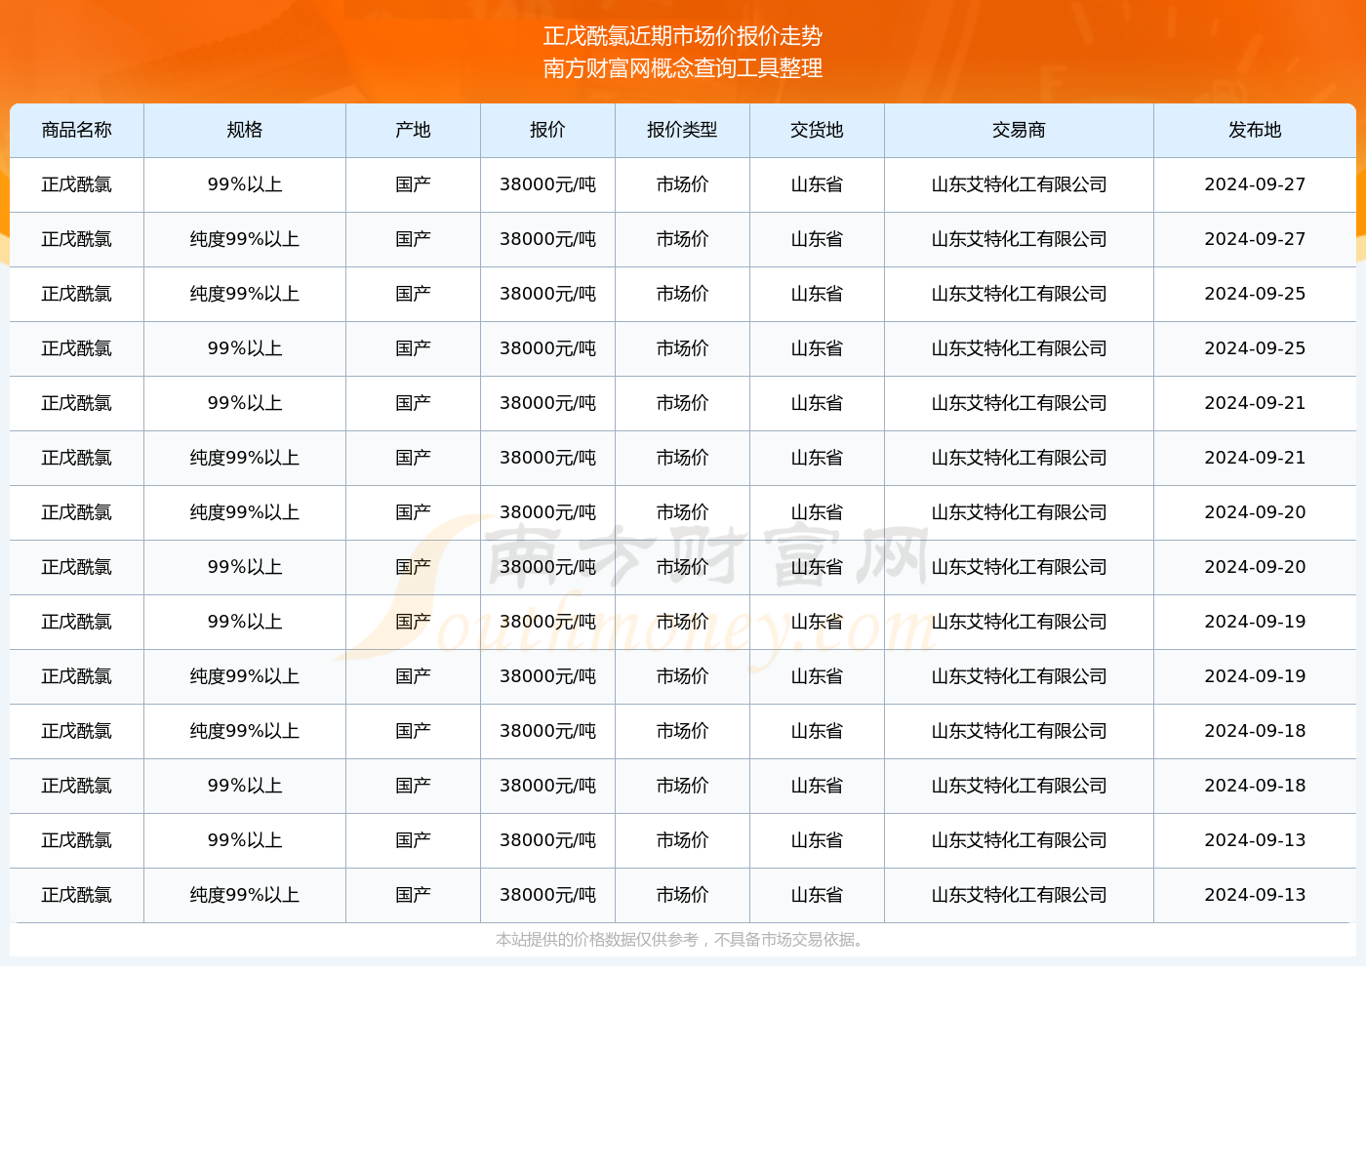Click 正戊酰氯 in the 99%以上 2024-09-27 row
1366x1176 pixels.
point(77,184)
